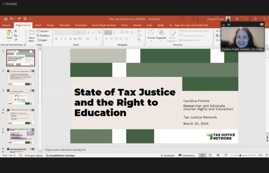This screenshot has width=269, height=173.
Task: Toggle the Anotações notes pane
Action: (x=168, y=155)
